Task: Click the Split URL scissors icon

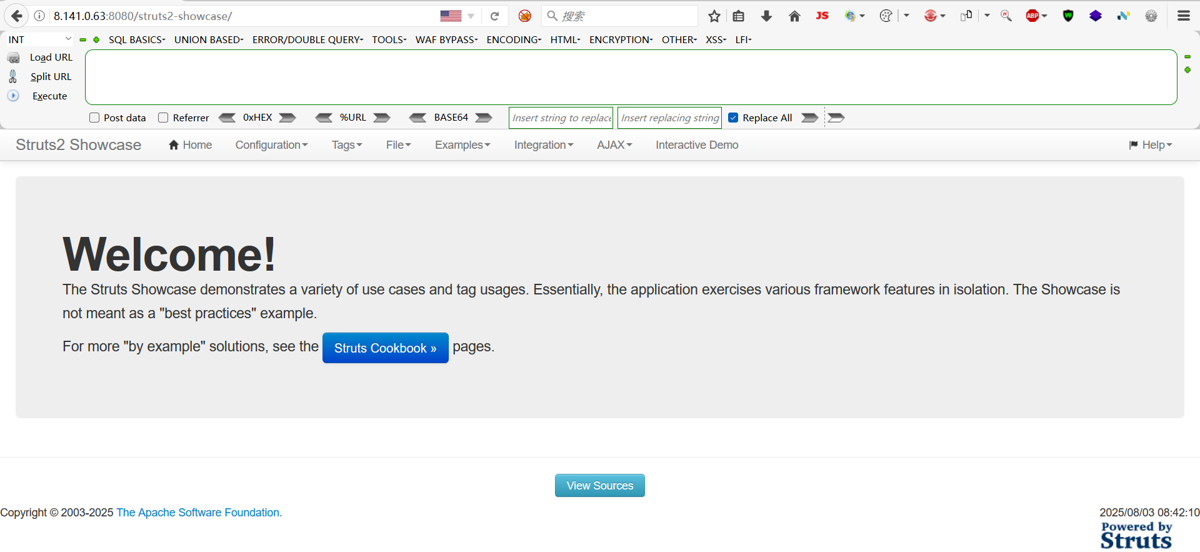Action: click(x=13, y=76)
